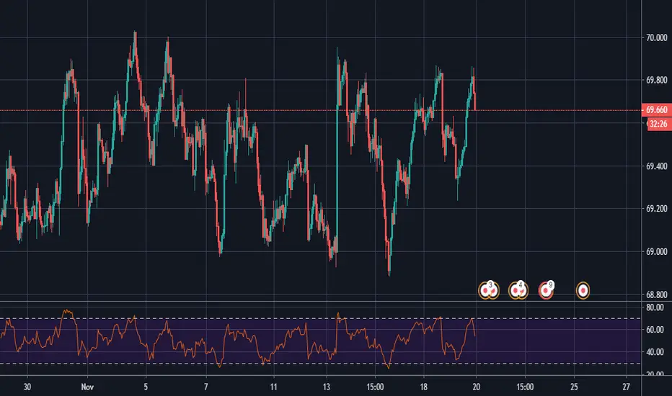This screenshot has height=396, width=672.
Task: Click the 11 date label on time axis
Action: (x=273, y=387)
